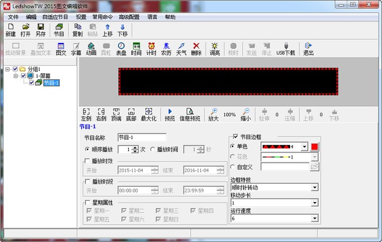Open the 单色 border style dropdown
Screen dimensions: 382x242
(x=304, y=147)
